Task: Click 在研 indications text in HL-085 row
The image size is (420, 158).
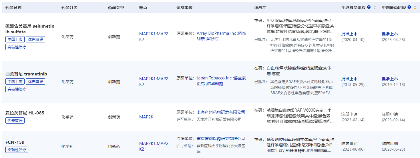Action: [x=300, y=116]
